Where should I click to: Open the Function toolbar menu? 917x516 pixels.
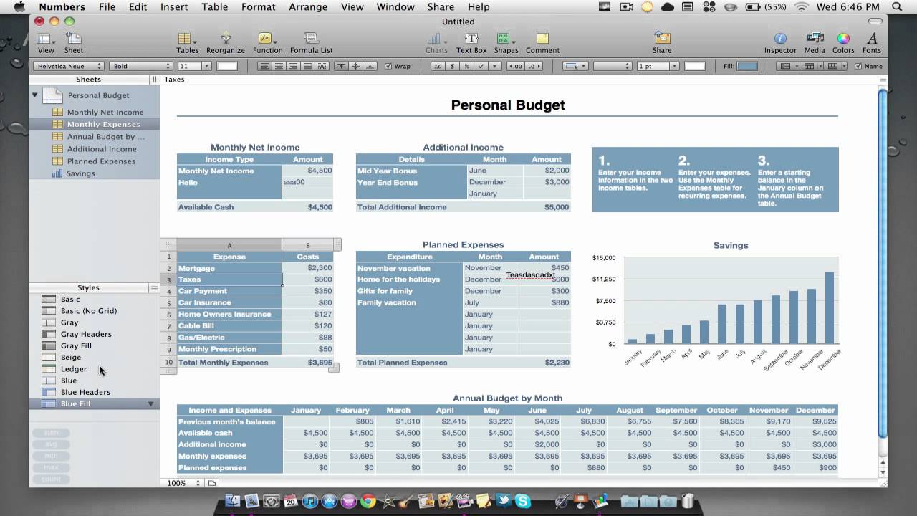(x=267, y=42)
